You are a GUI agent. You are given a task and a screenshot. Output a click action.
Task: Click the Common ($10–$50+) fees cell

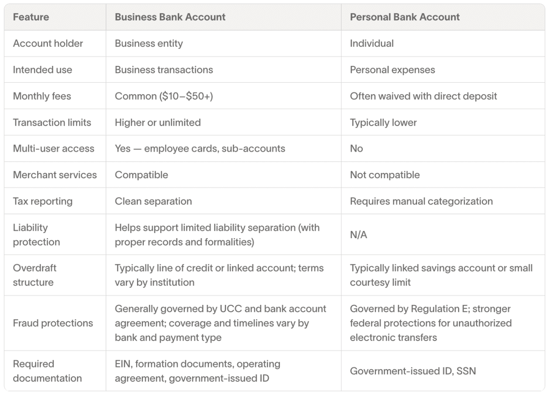click(164, 96)
